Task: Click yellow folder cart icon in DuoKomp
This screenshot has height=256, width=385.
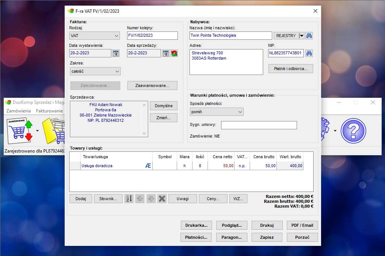Action: [53, 131]
